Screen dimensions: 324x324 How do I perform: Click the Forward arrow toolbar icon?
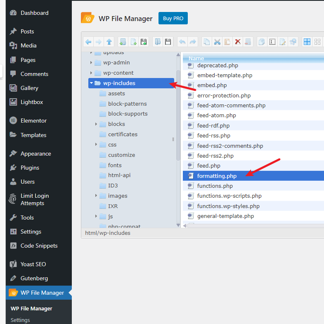tap(99, 42)
